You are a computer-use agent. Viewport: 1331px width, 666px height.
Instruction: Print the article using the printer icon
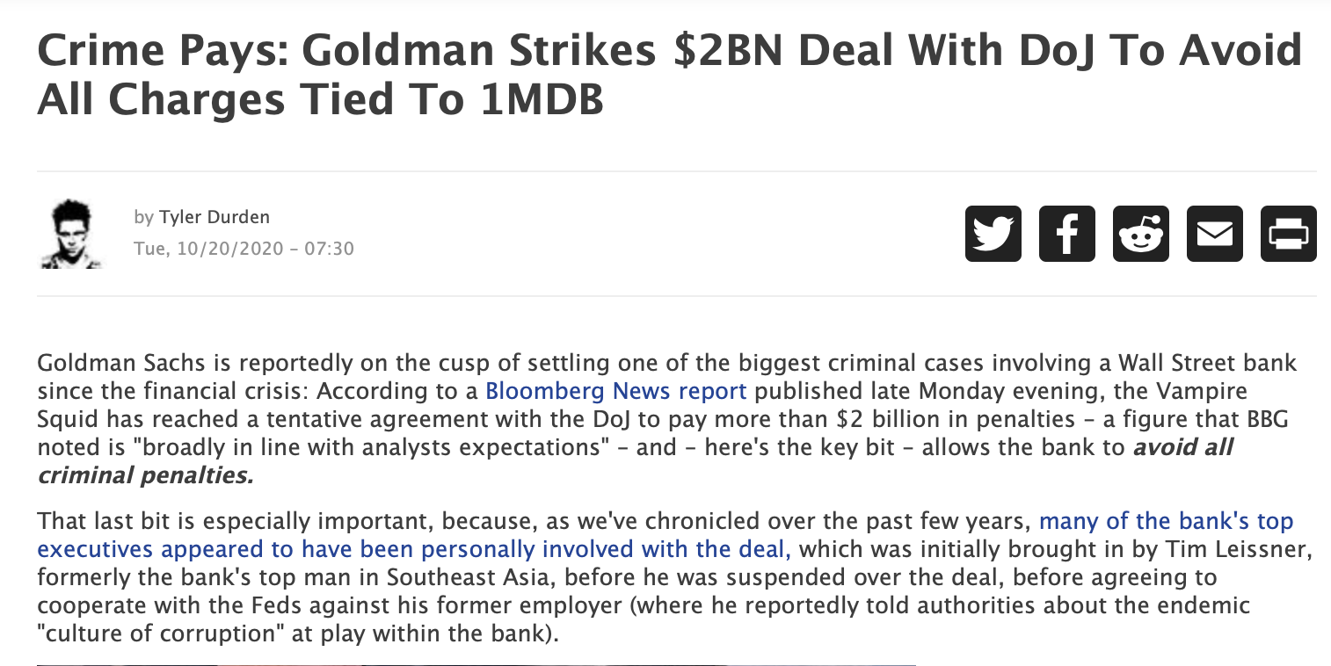(1289, 234)
